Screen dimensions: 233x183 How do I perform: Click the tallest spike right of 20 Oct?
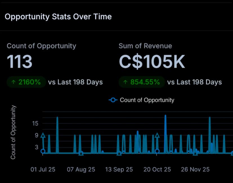point(165,116)
